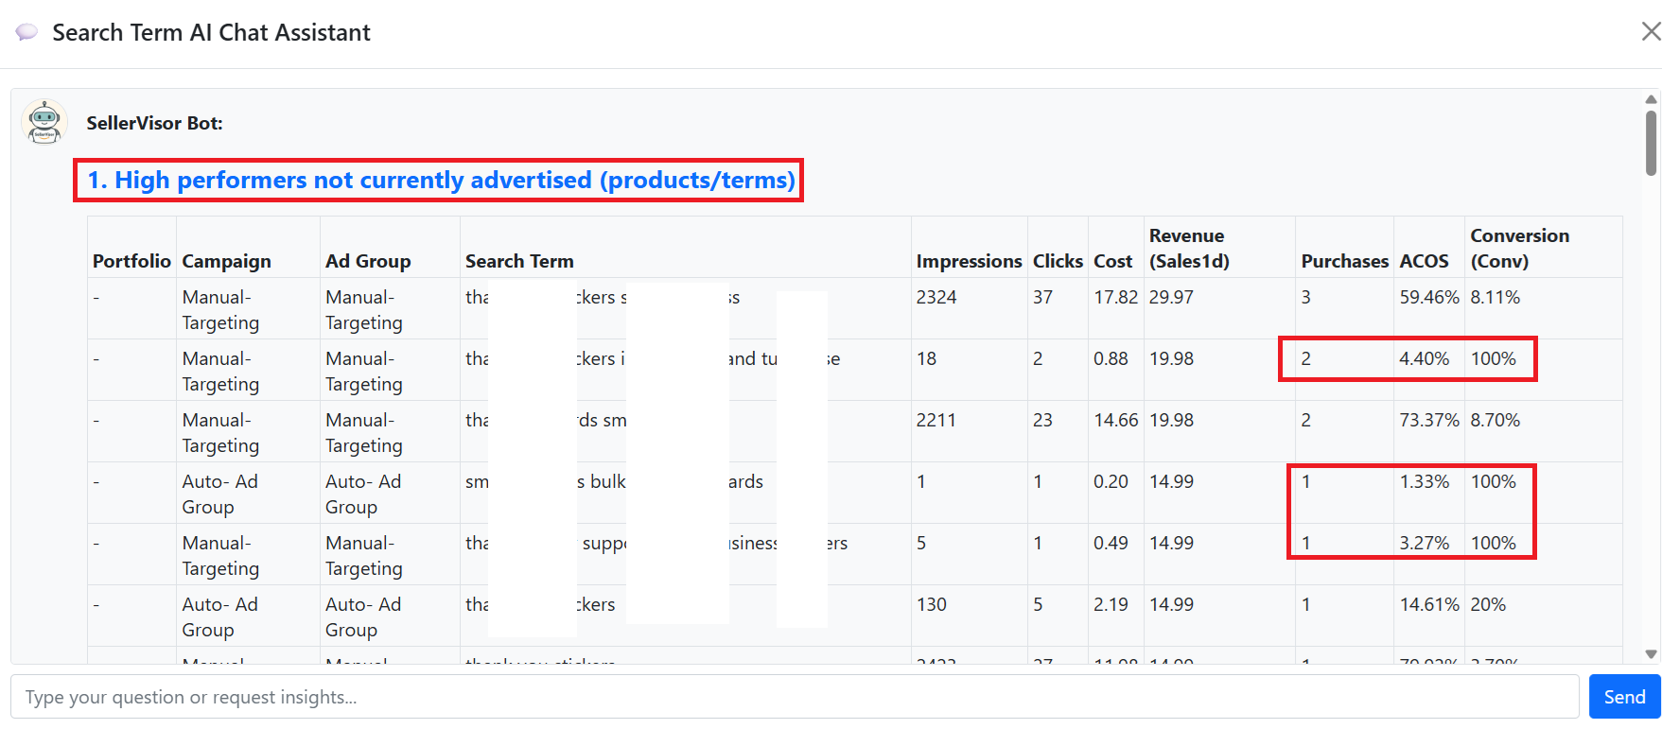Click the Search Term column header
1662x729 pixels.
[519, 261]
